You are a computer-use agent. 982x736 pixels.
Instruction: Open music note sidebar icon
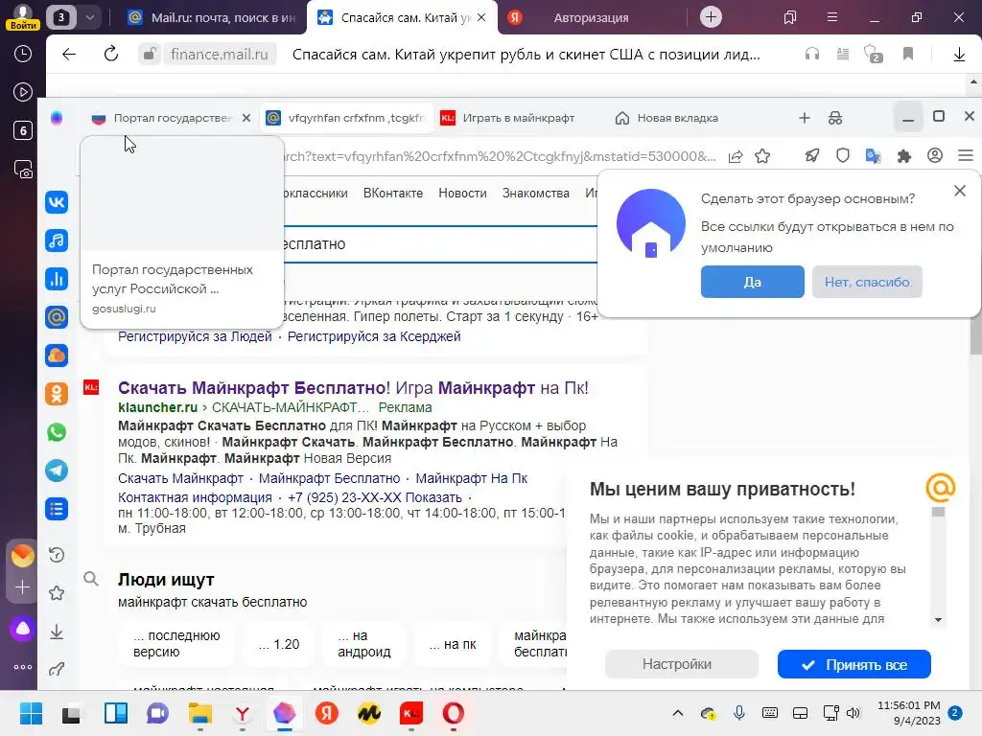[57, 241]
